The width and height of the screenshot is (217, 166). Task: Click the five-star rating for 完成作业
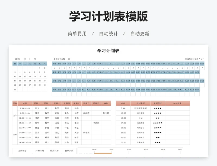pyautogui.click(x=158, y=123)
